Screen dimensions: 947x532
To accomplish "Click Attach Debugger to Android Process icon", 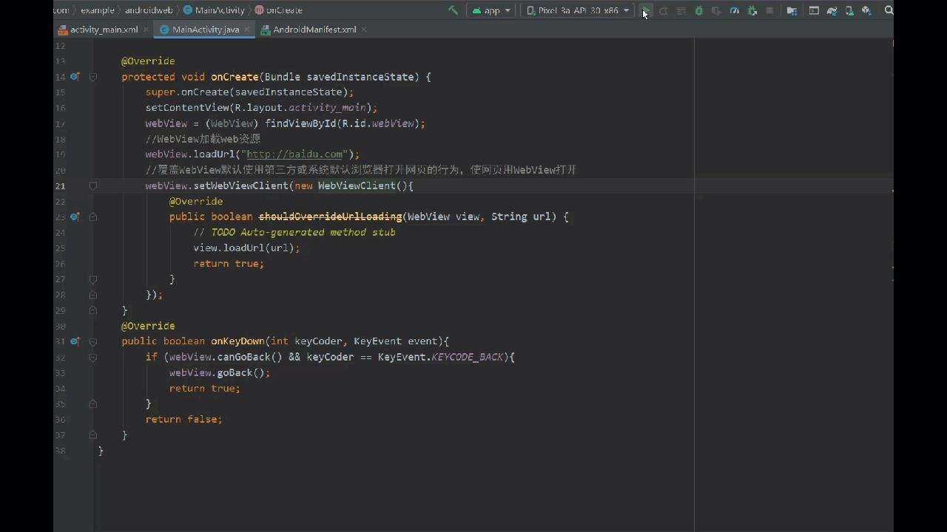I will tap(752, 10).
